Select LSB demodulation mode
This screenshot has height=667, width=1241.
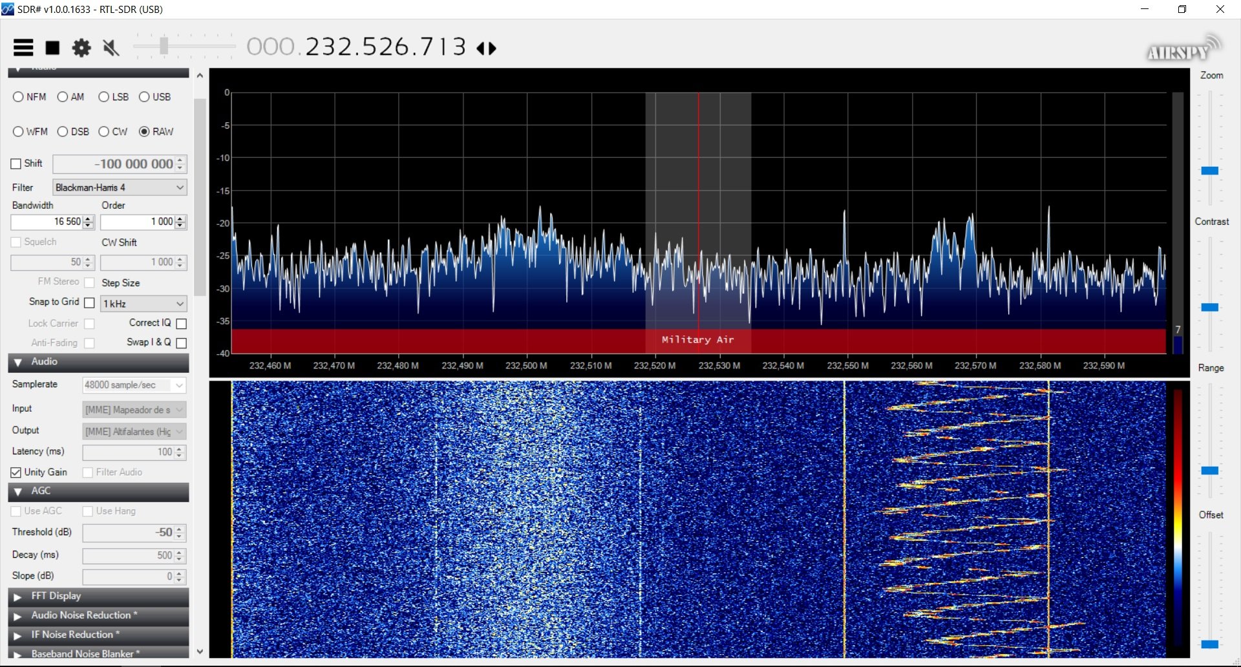click(x=113, y=97)
